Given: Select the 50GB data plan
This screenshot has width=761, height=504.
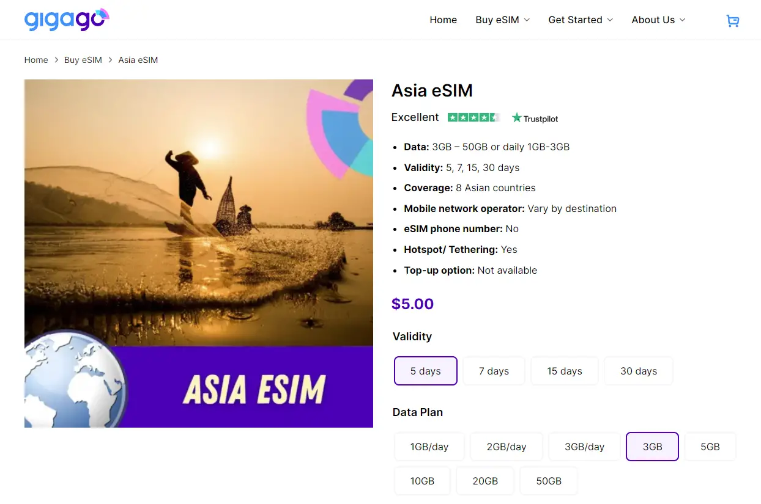Looking at the screenshot, I should pos(549,481).
